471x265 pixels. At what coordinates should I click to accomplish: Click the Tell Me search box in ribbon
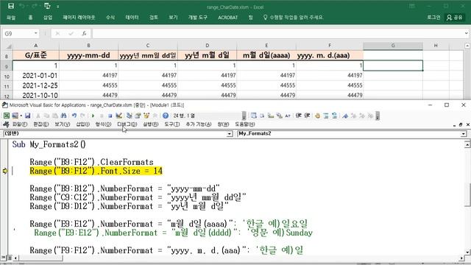(x=293, y=18)
